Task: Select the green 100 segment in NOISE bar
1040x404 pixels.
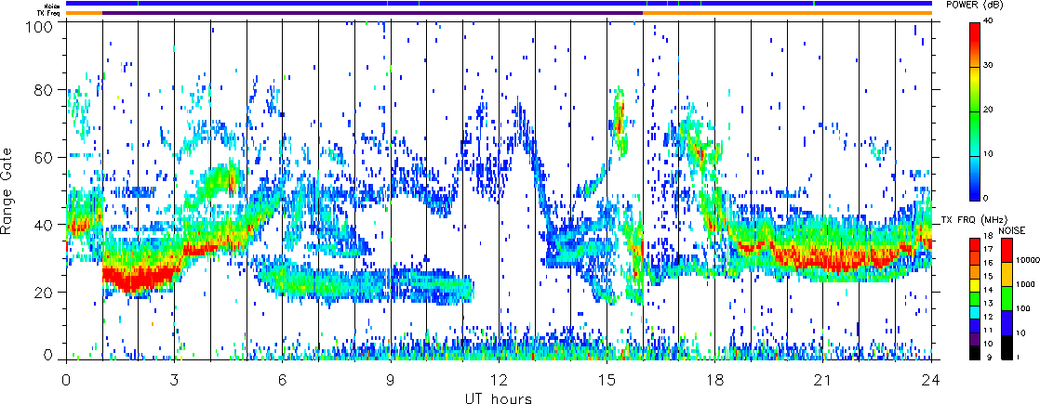Action: (x=1007, y=299)
